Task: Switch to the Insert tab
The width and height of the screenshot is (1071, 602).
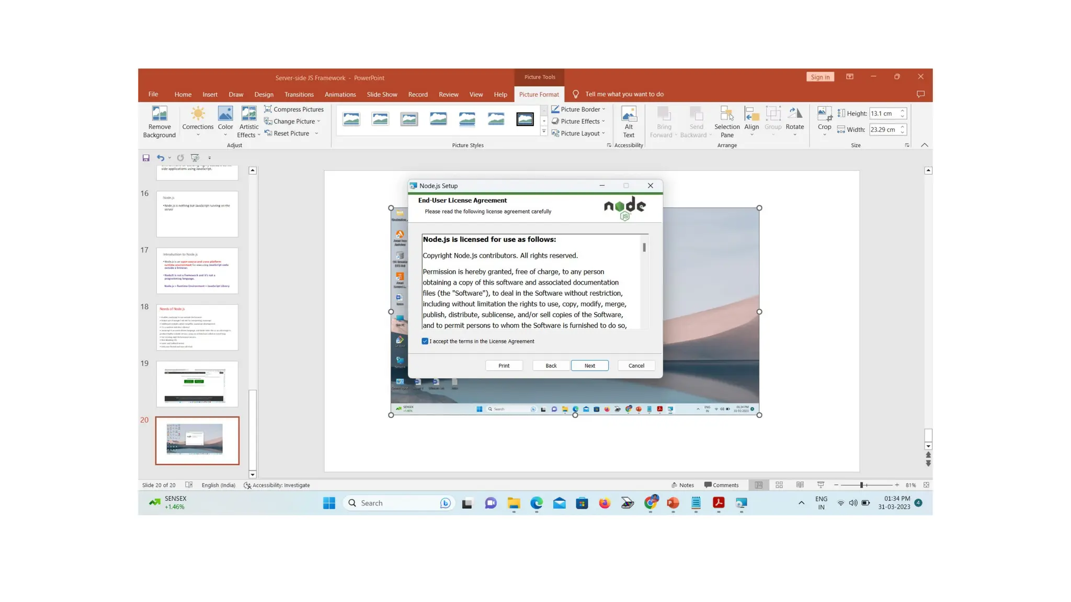Action: pyautogui.click(x=210, y=95)
